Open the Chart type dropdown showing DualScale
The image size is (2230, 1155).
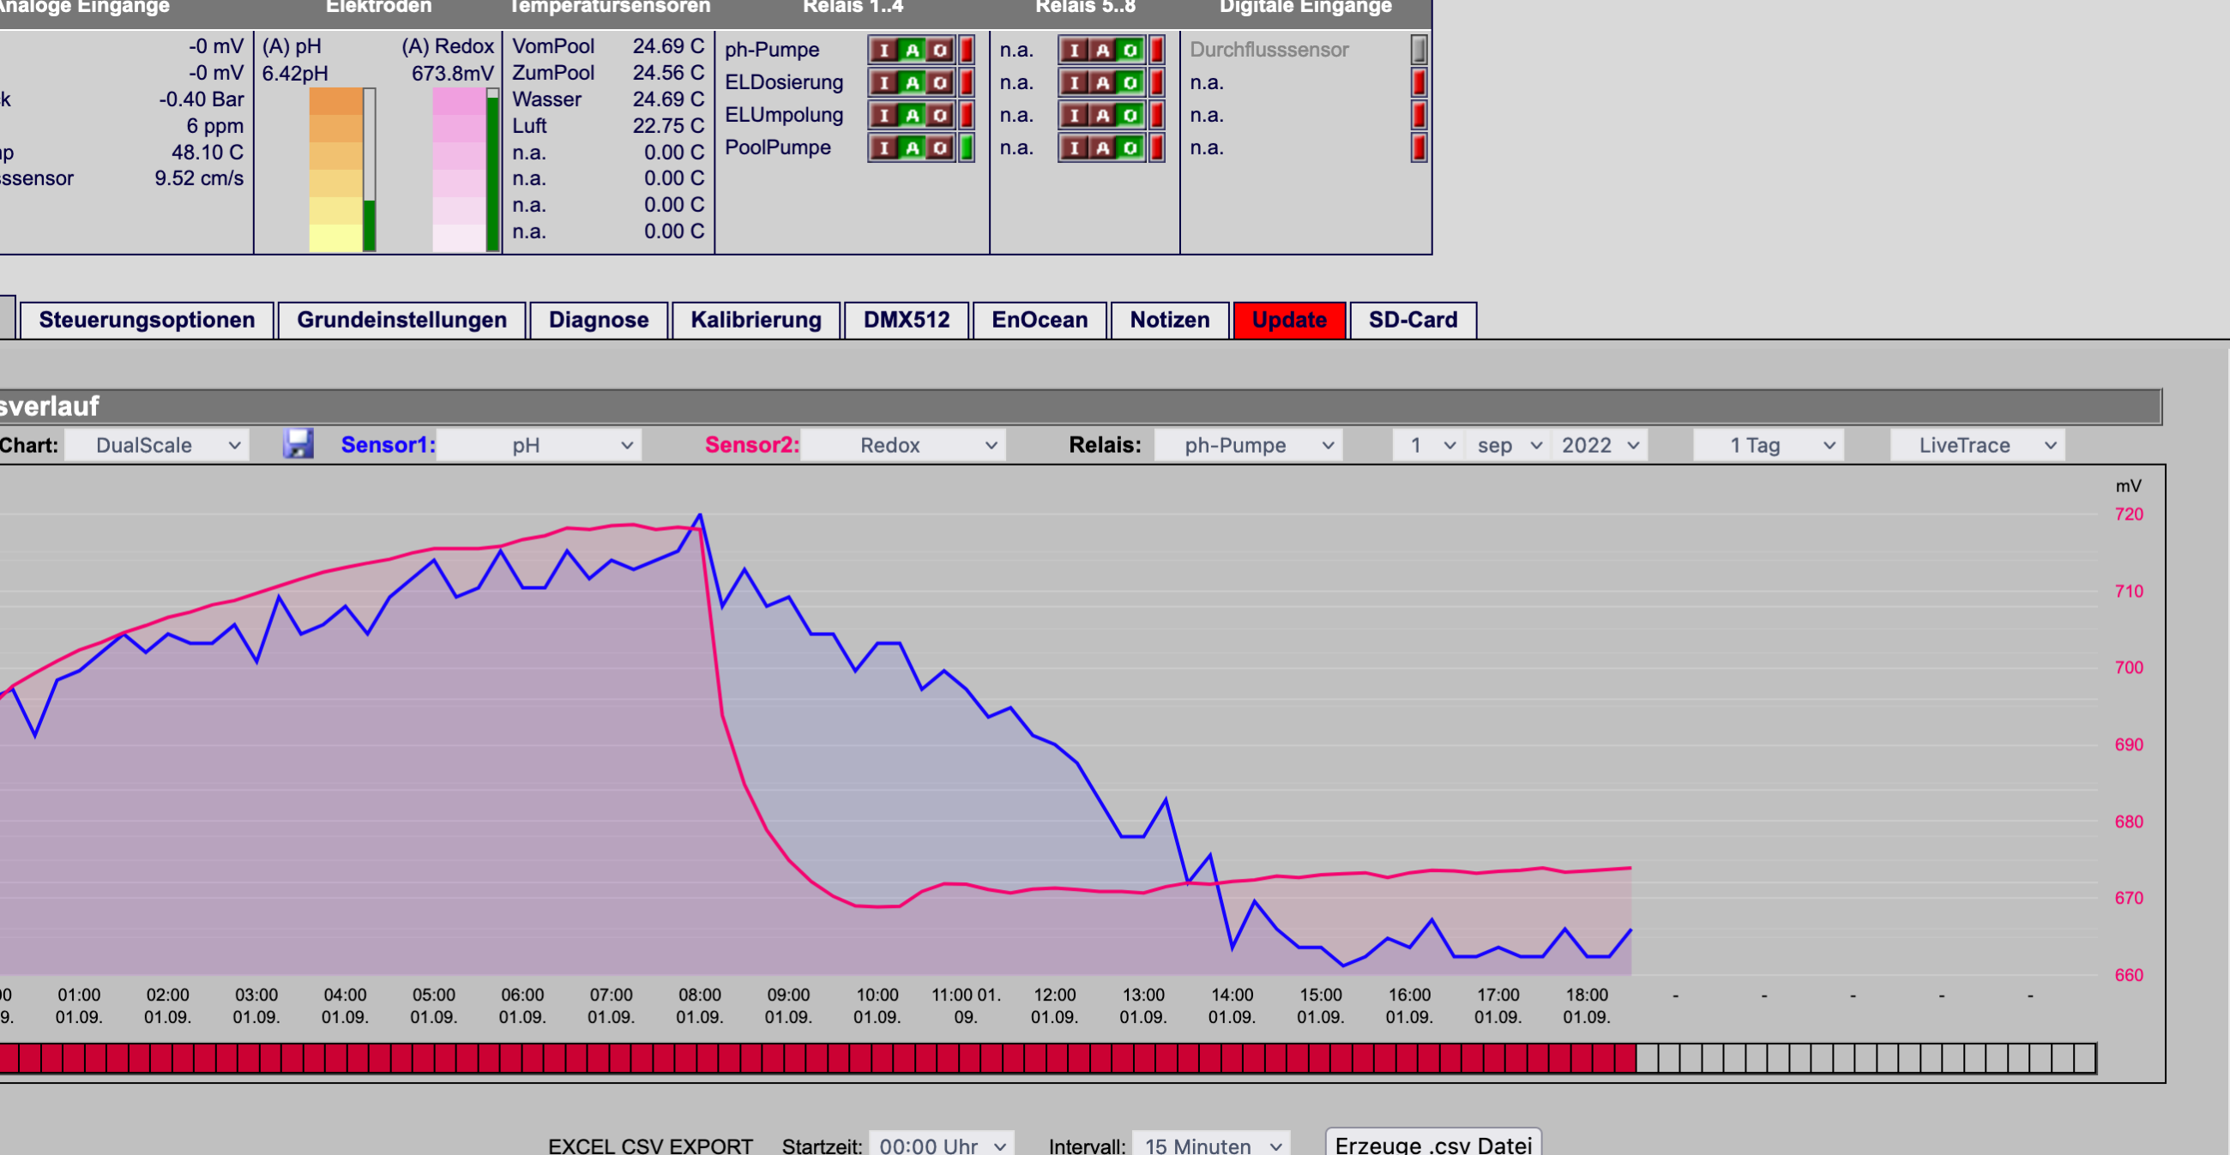tap(157, 445)
